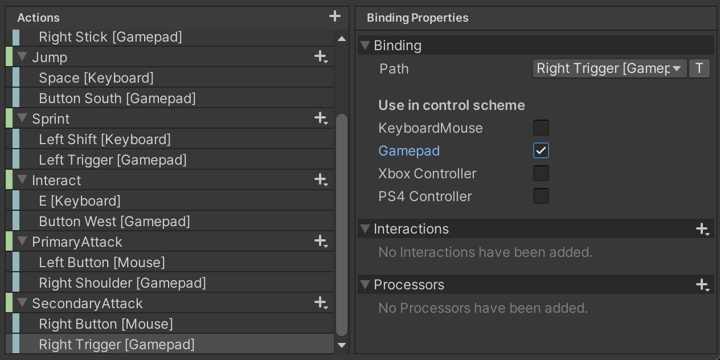Select the Left Button [Mouse] binding
Viewport: 720px width, 360px height.
pos(101,263)
